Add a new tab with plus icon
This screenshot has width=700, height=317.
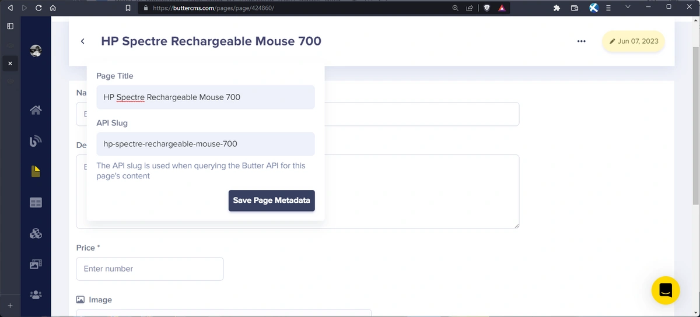(x=10, y=305)
